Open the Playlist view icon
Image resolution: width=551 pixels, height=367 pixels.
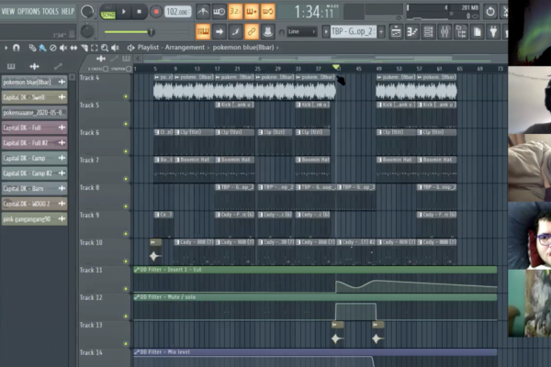(x=396, y=32)
